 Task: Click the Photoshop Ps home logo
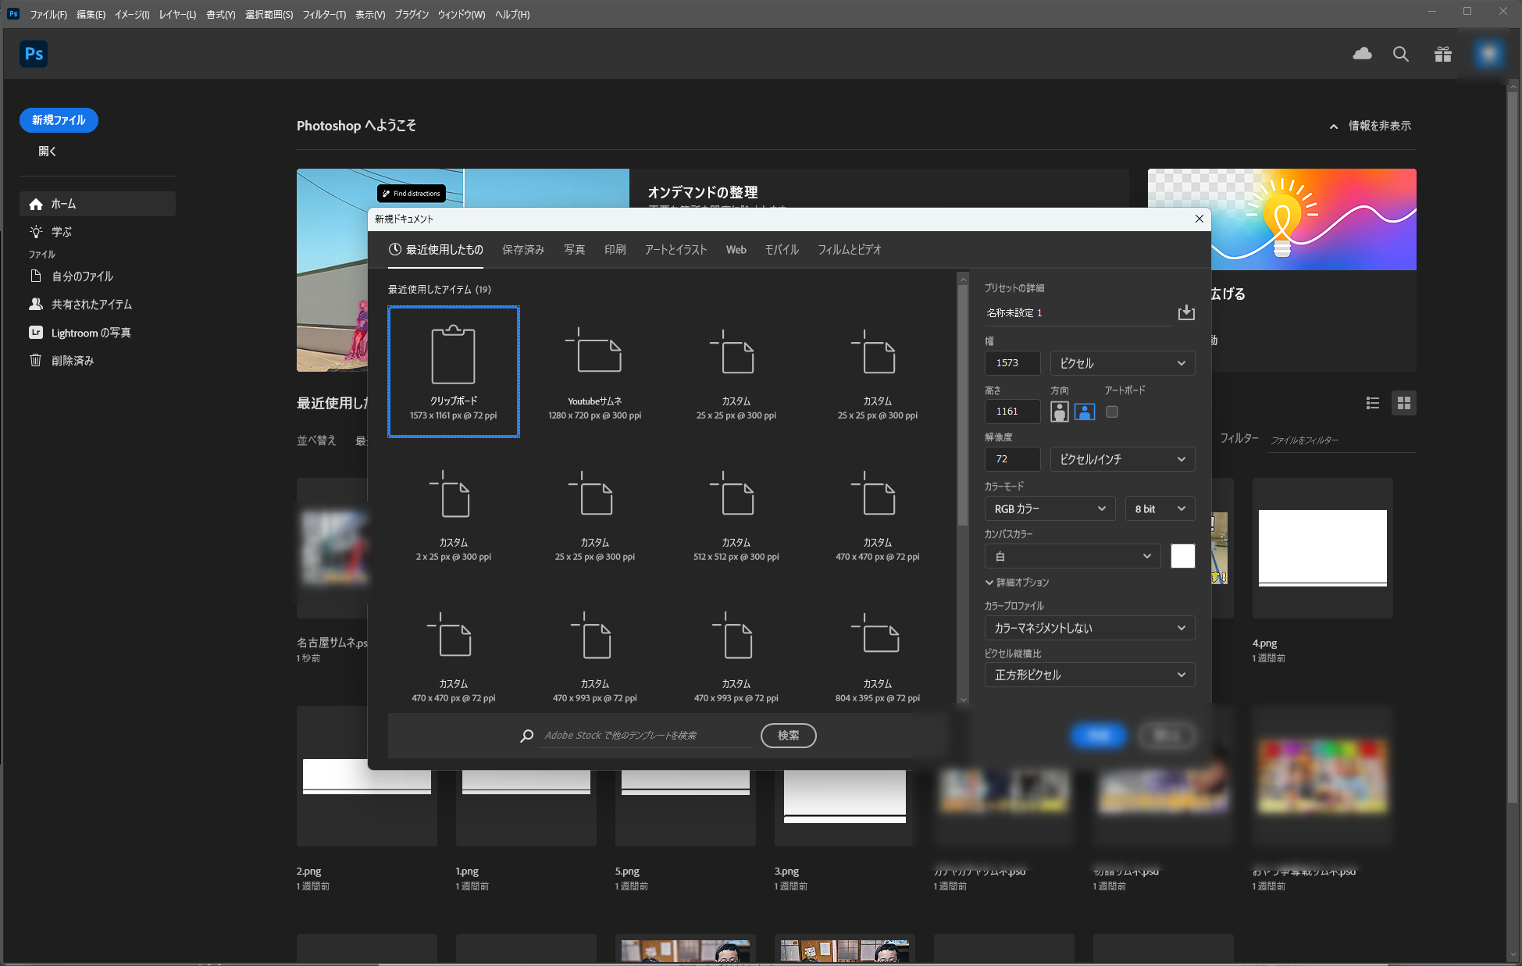tap(34, 54)
